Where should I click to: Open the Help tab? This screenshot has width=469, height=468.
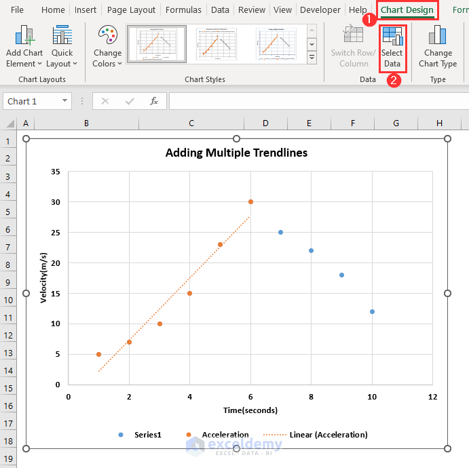(x=358, y=10)
